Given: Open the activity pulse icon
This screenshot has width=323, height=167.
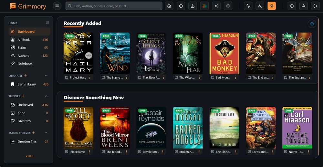Looking at the screenshot, I should (248, 6).
